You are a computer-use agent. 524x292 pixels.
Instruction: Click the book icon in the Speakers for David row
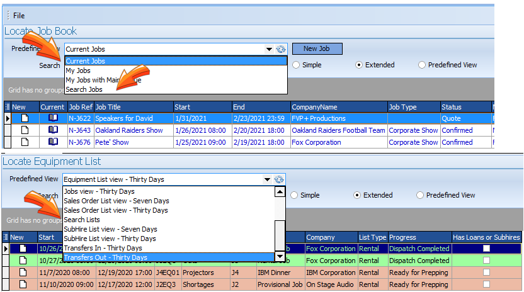coord(53,118)
